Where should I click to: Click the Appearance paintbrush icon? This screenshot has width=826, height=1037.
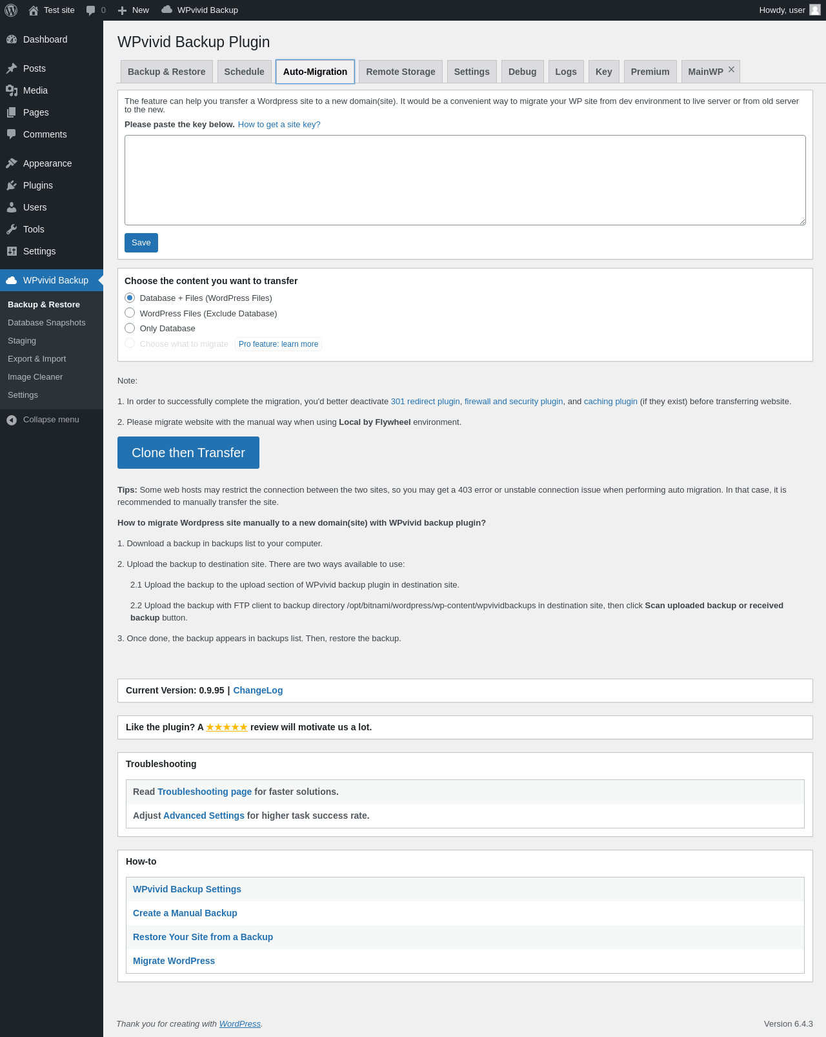pyautogui.click(x=12, y=163)
